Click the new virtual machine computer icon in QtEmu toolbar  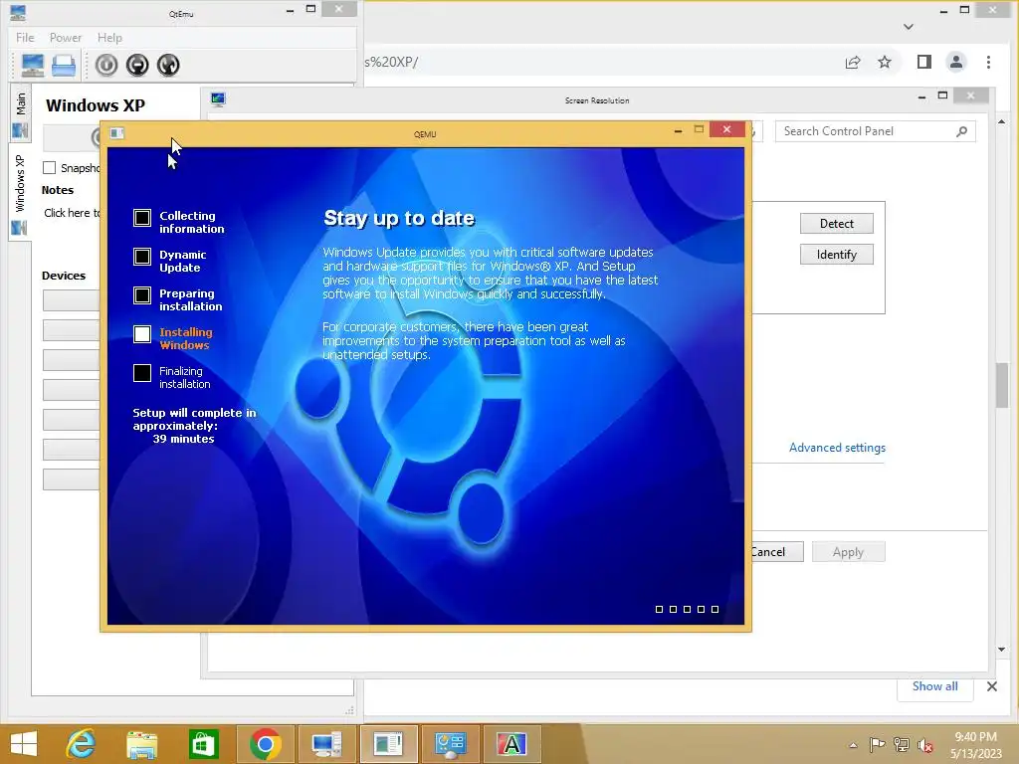33,65
